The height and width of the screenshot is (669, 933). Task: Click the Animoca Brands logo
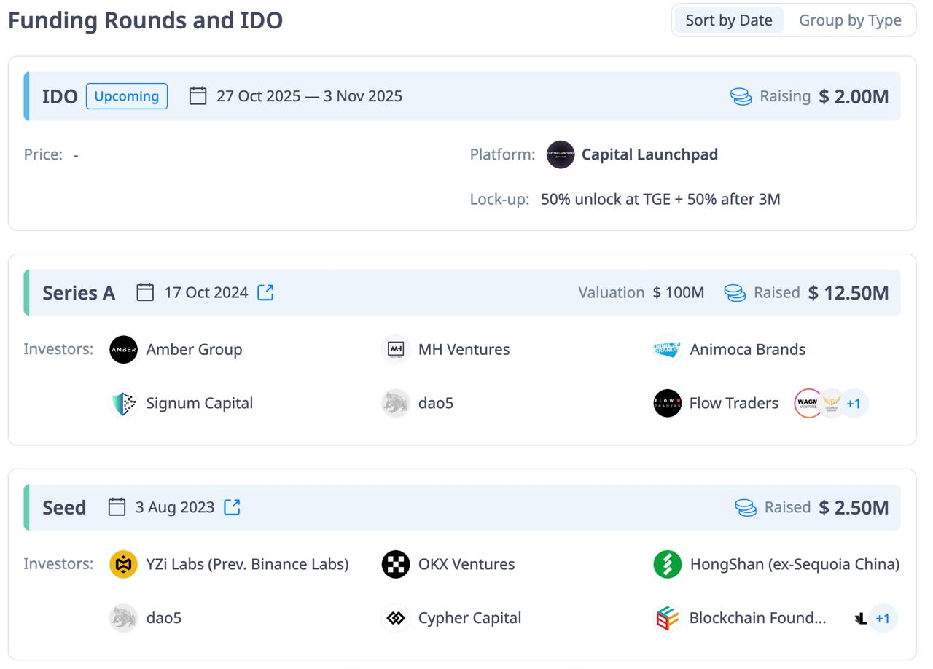tap(667, 350)
